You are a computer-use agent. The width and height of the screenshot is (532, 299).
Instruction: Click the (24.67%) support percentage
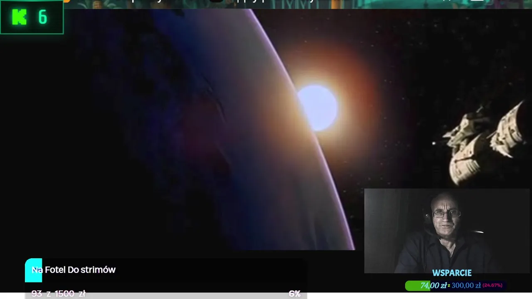point(493,285)
